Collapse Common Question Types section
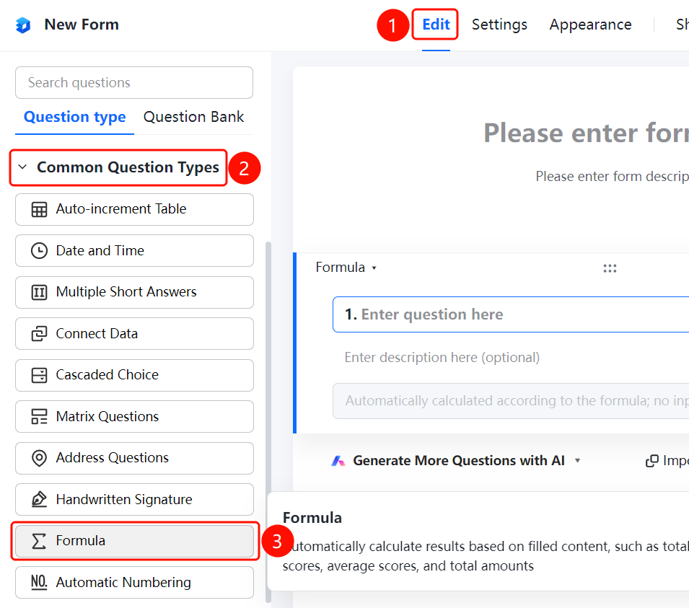The height and width of the screenshot is (608, 689). click(x=22, y=167)
